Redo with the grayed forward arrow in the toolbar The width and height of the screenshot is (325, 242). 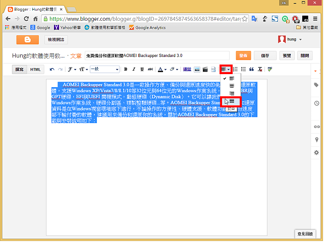pyautogui.click(x=61, y=70)
